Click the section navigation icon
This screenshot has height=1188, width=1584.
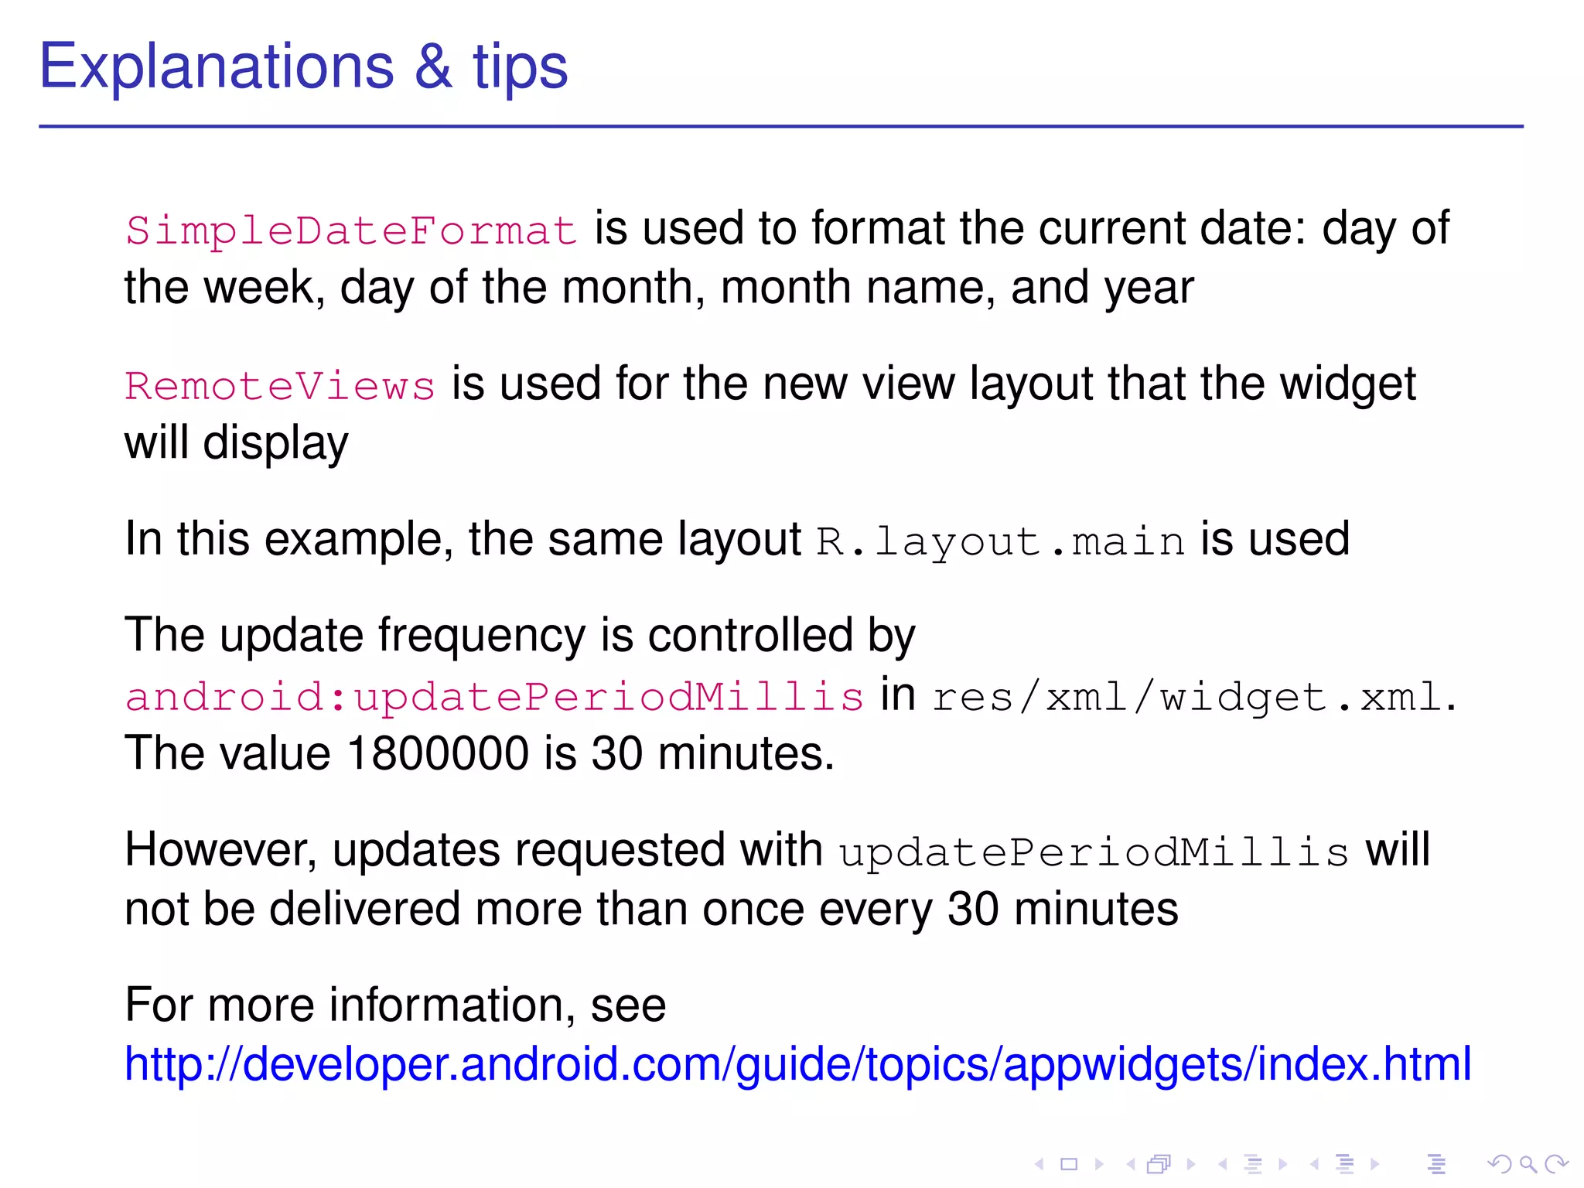(1345, 1164)
